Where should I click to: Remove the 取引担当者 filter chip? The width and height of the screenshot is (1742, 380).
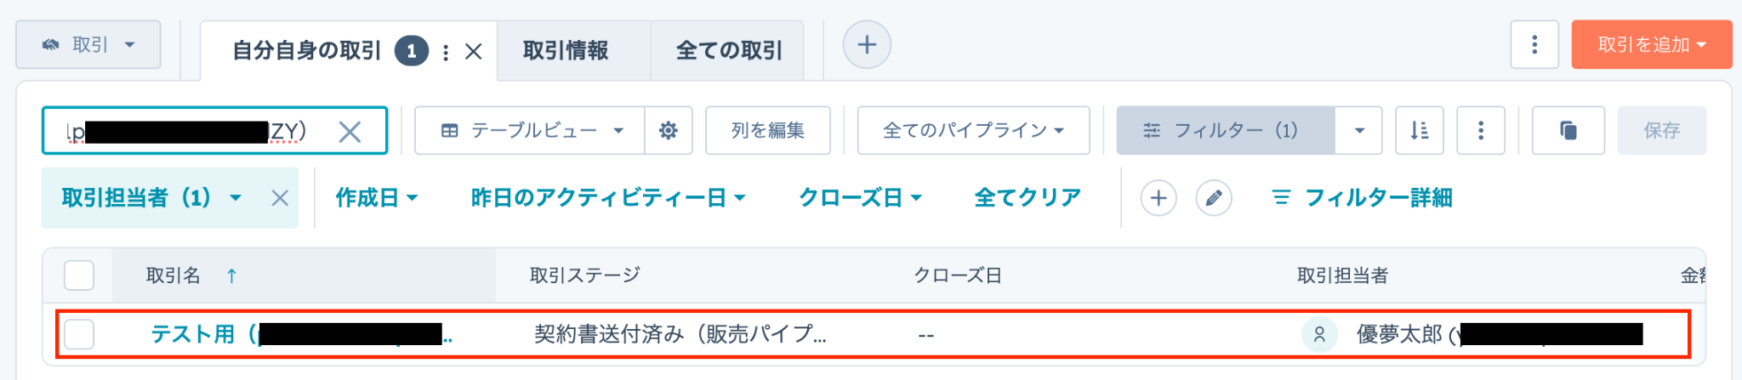coord(280,198)
